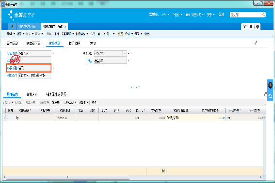Select the 明细信息 detail tab
Screen dimensions: 275x183
tap(12, 94)
